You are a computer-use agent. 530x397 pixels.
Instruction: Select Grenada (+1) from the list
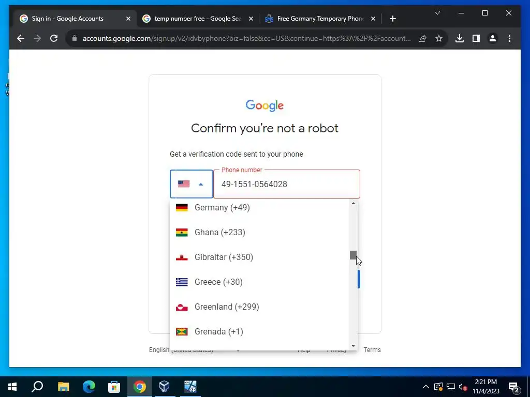(259, 331)
